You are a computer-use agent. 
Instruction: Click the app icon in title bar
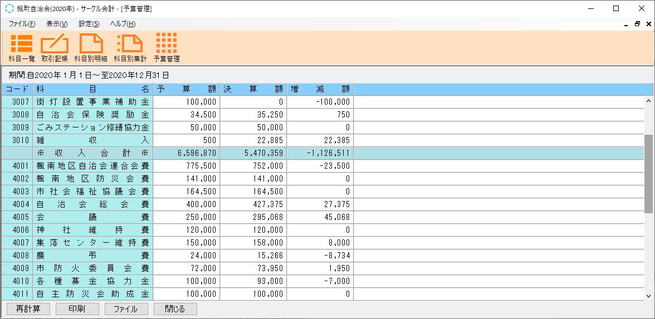pyautogui.click(x=9, y=8)
